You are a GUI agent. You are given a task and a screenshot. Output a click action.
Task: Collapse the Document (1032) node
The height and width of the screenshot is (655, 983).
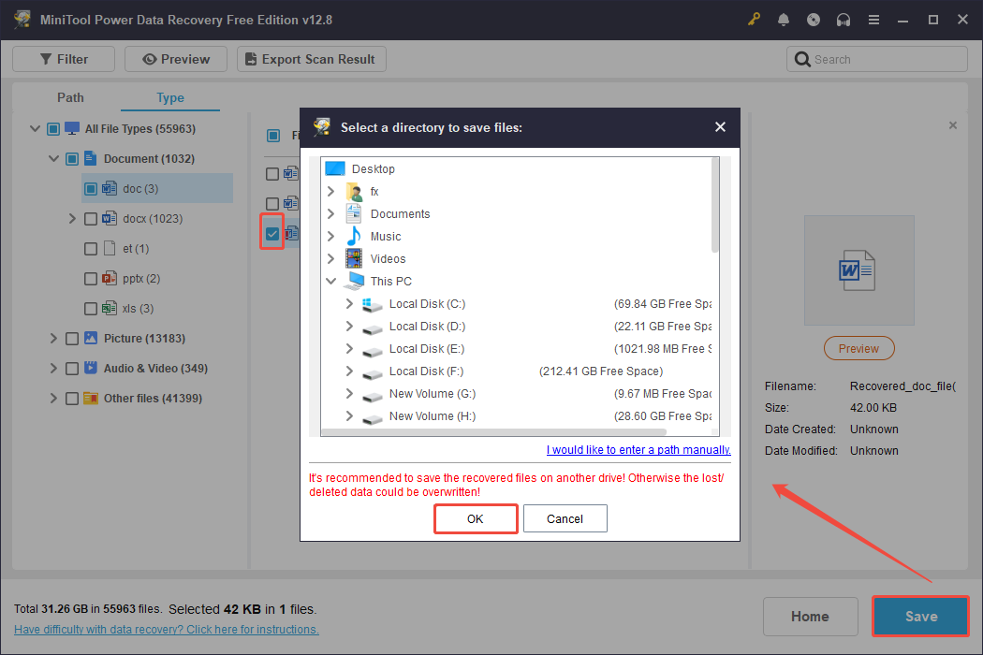[54, 158]
